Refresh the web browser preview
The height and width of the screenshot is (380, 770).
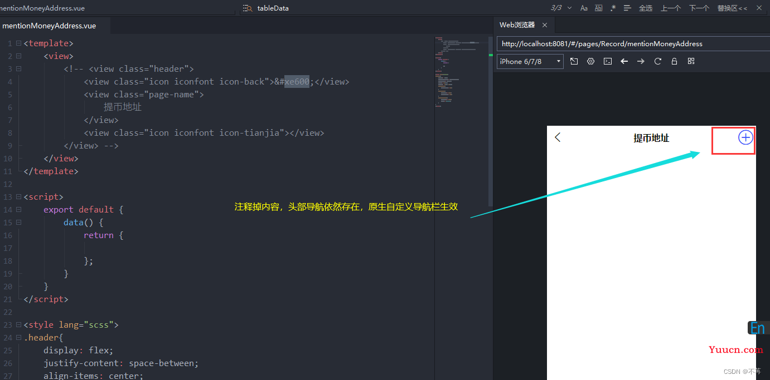point(657,61)
